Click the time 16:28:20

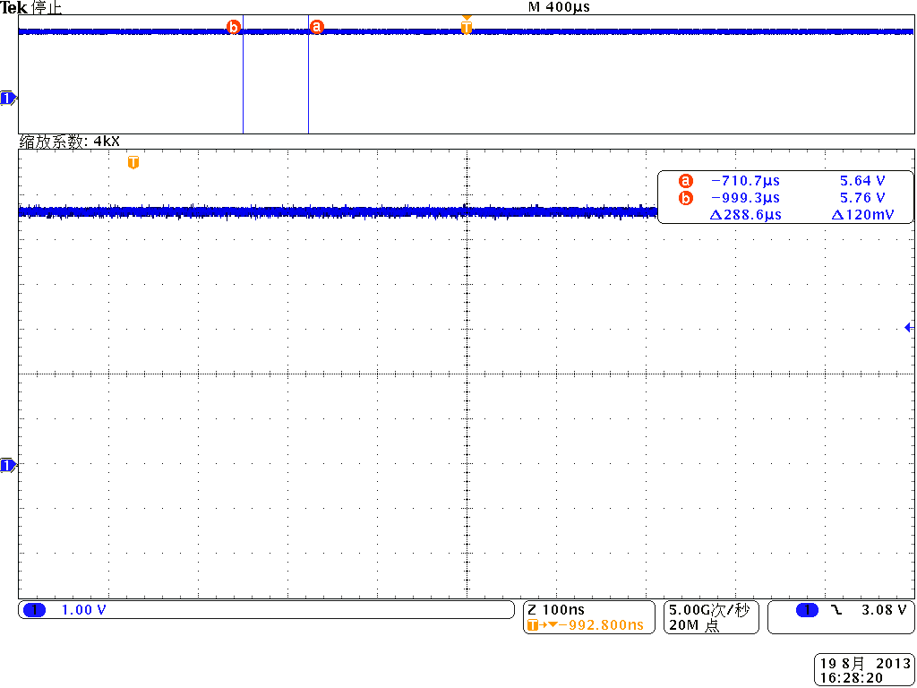(853, 677)
